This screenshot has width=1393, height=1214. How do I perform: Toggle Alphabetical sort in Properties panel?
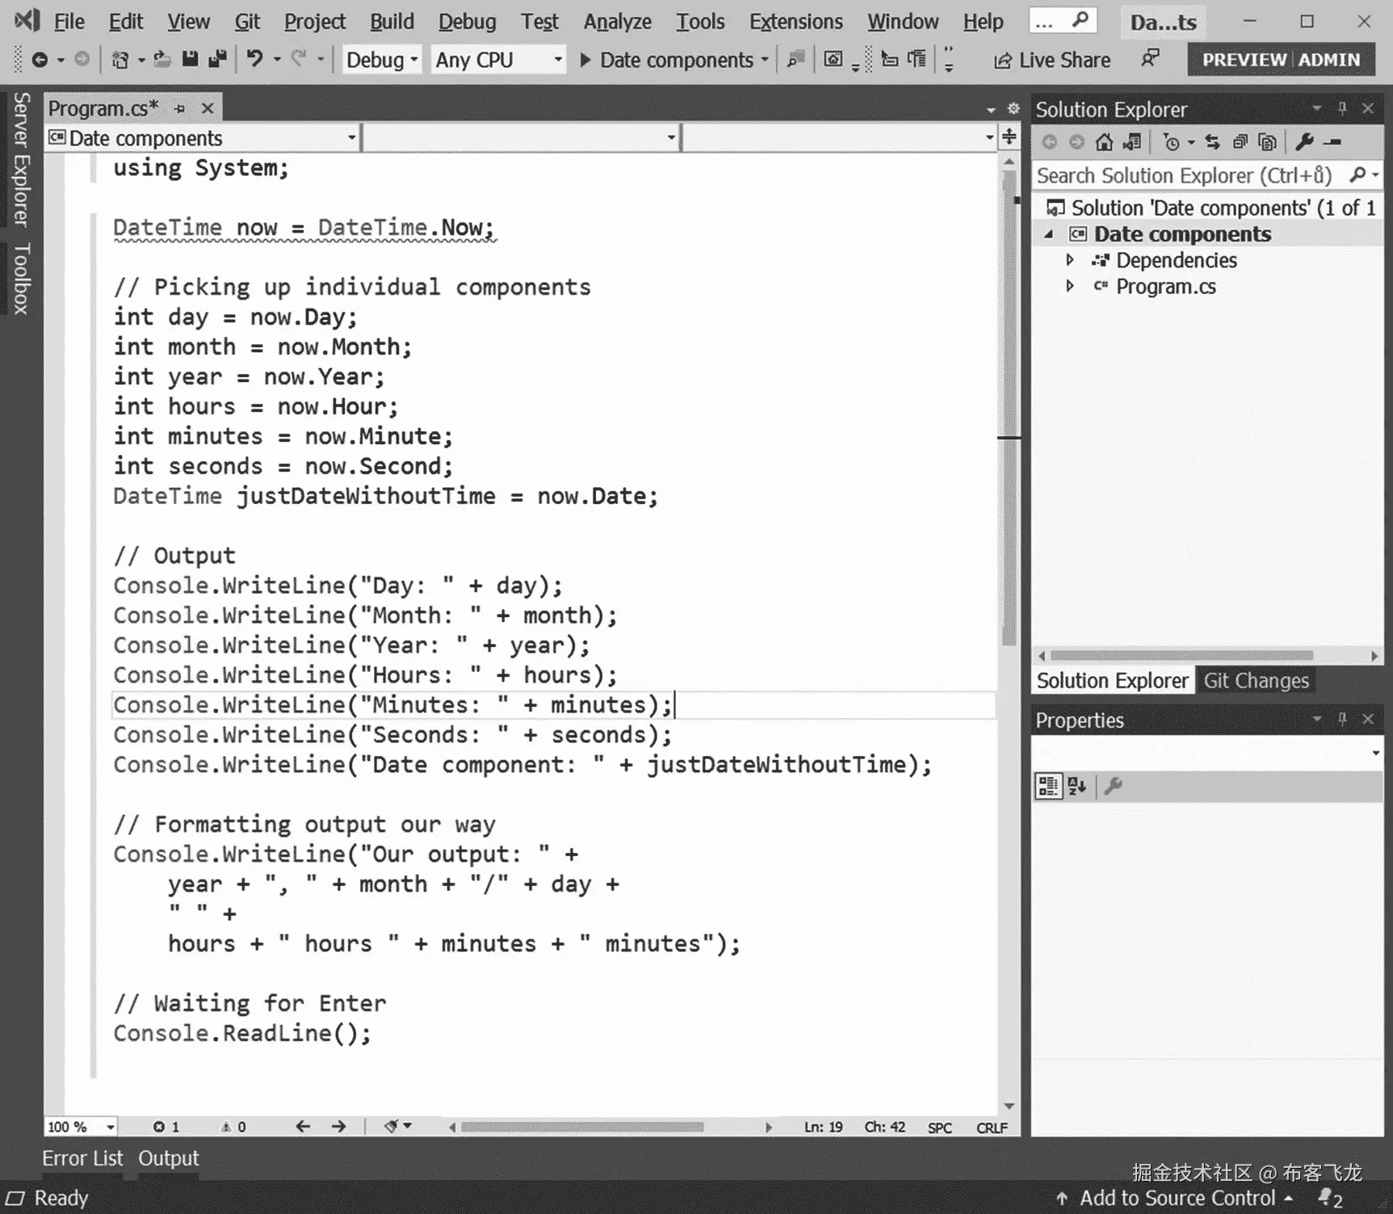pos(1077,786)
